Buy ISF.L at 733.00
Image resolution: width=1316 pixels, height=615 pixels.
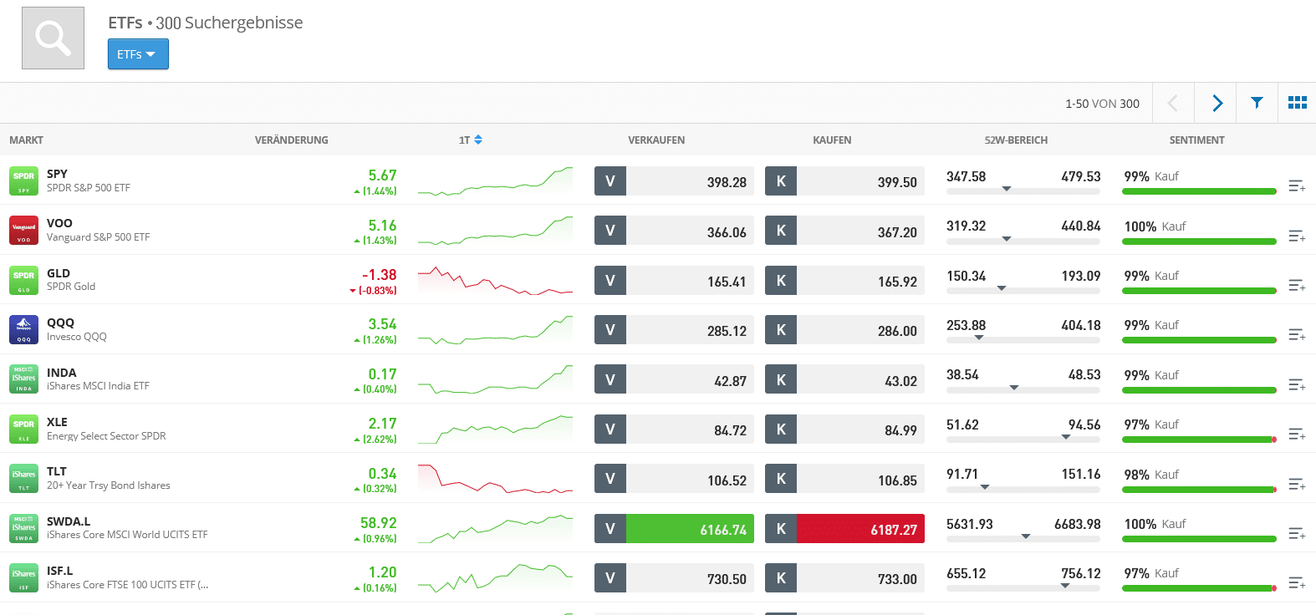[x=844, y=578]
